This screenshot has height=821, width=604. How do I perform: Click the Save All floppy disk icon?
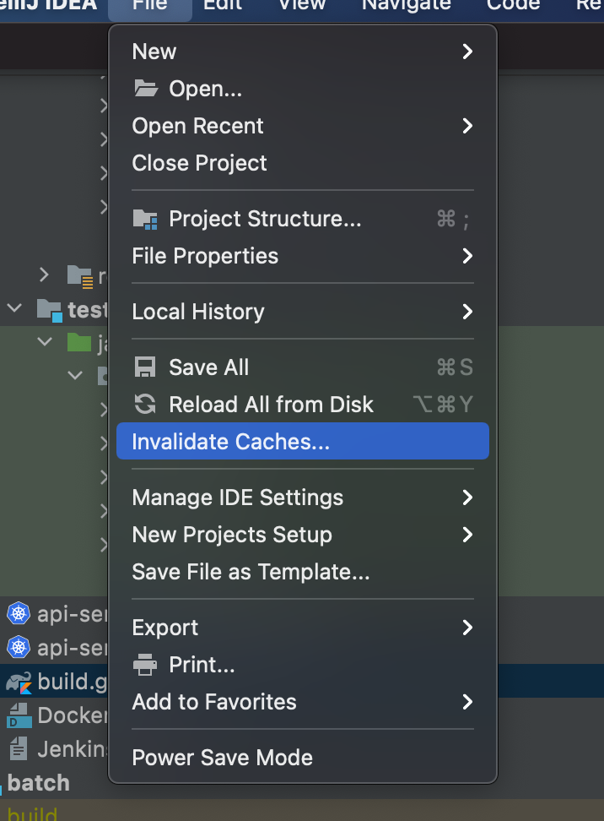pos(145,367)
